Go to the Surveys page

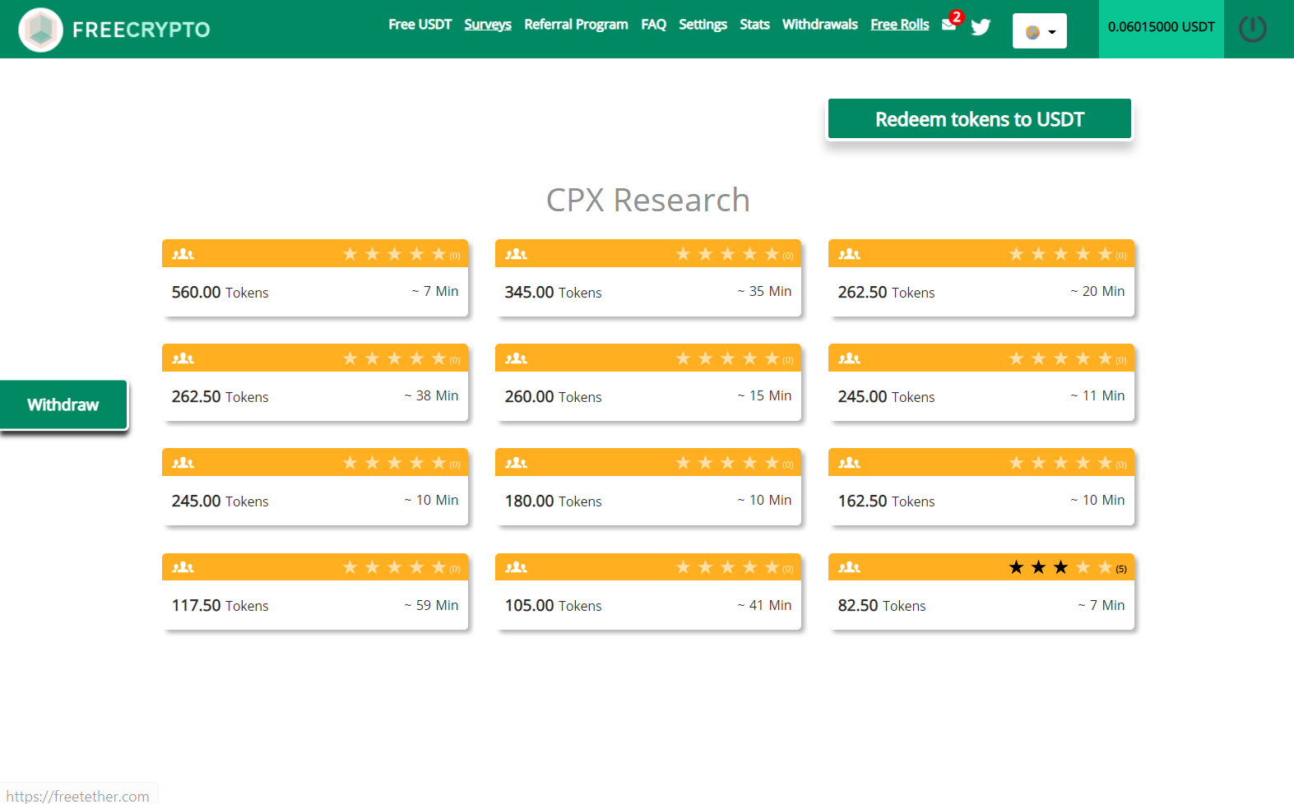(x=488, y=25)
